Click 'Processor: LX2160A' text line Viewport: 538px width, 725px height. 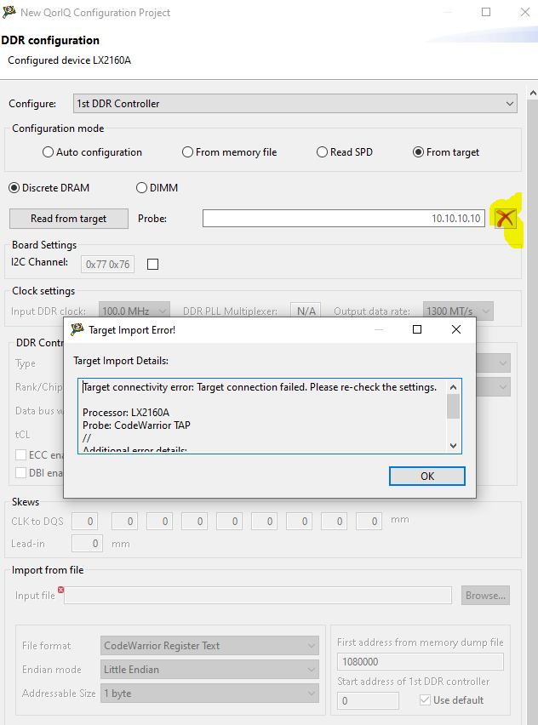point(126,412)
